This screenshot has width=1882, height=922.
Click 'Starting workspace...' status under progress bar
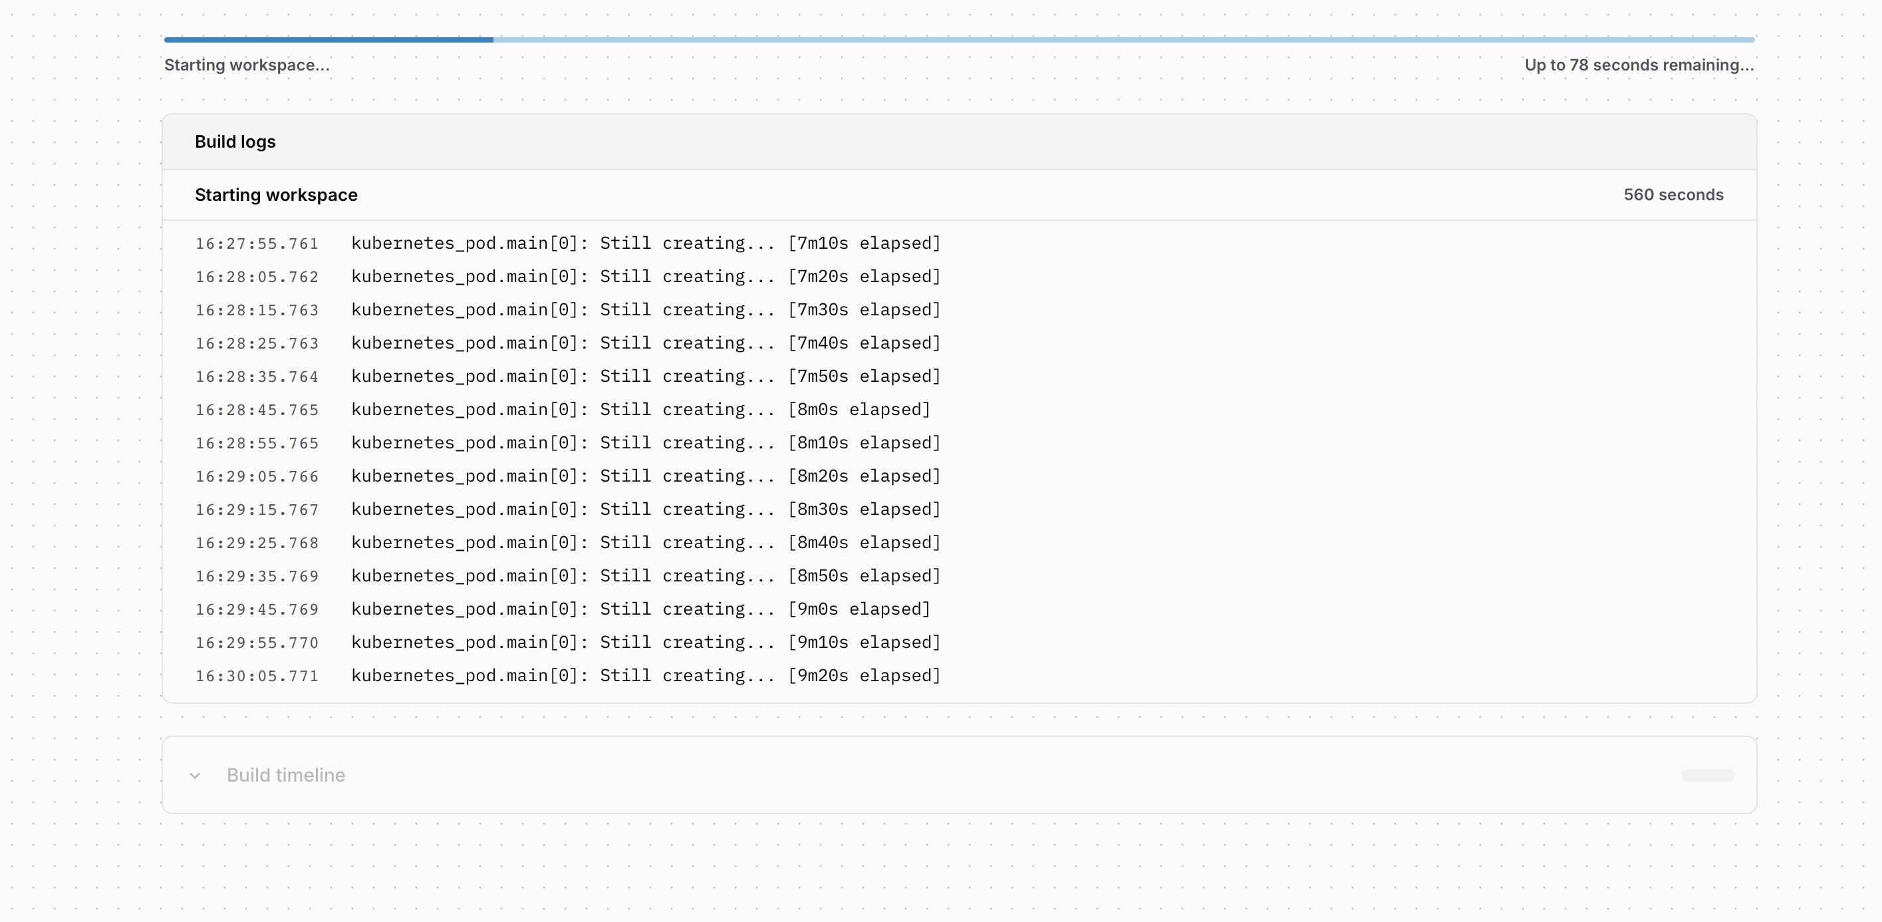point(246,65)
